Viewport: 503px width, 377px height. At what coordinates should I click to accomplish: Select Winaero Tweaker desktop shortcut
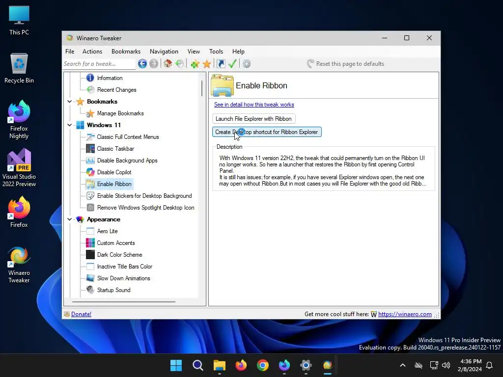pyautogui.click(x=19, y=265)
